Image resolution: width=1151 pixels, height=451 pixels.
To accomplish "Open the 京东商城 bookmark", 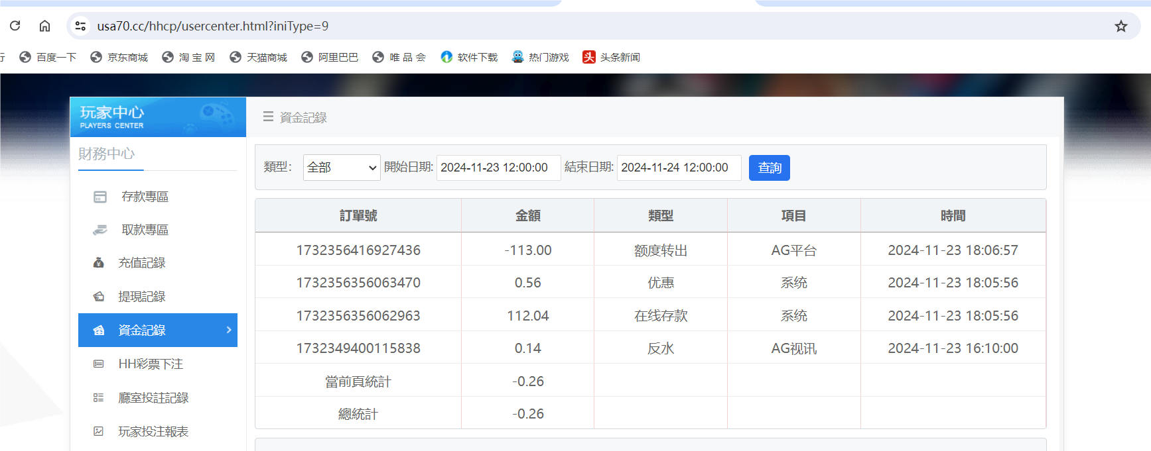I will [119, 58].
